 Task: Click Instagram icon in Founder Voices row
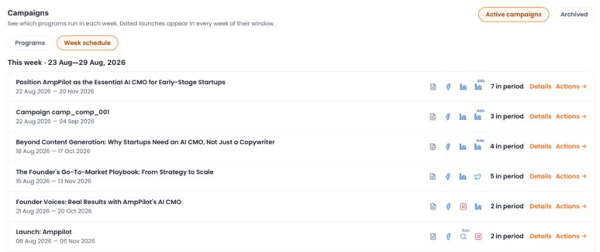(x=463, y=206)
